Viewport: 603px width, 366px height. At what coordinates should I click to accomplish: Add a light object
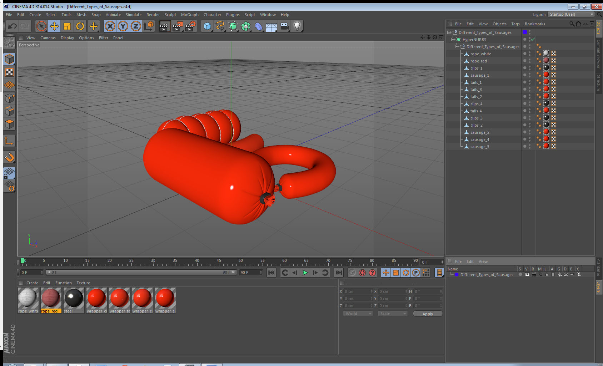coord(297,26)
